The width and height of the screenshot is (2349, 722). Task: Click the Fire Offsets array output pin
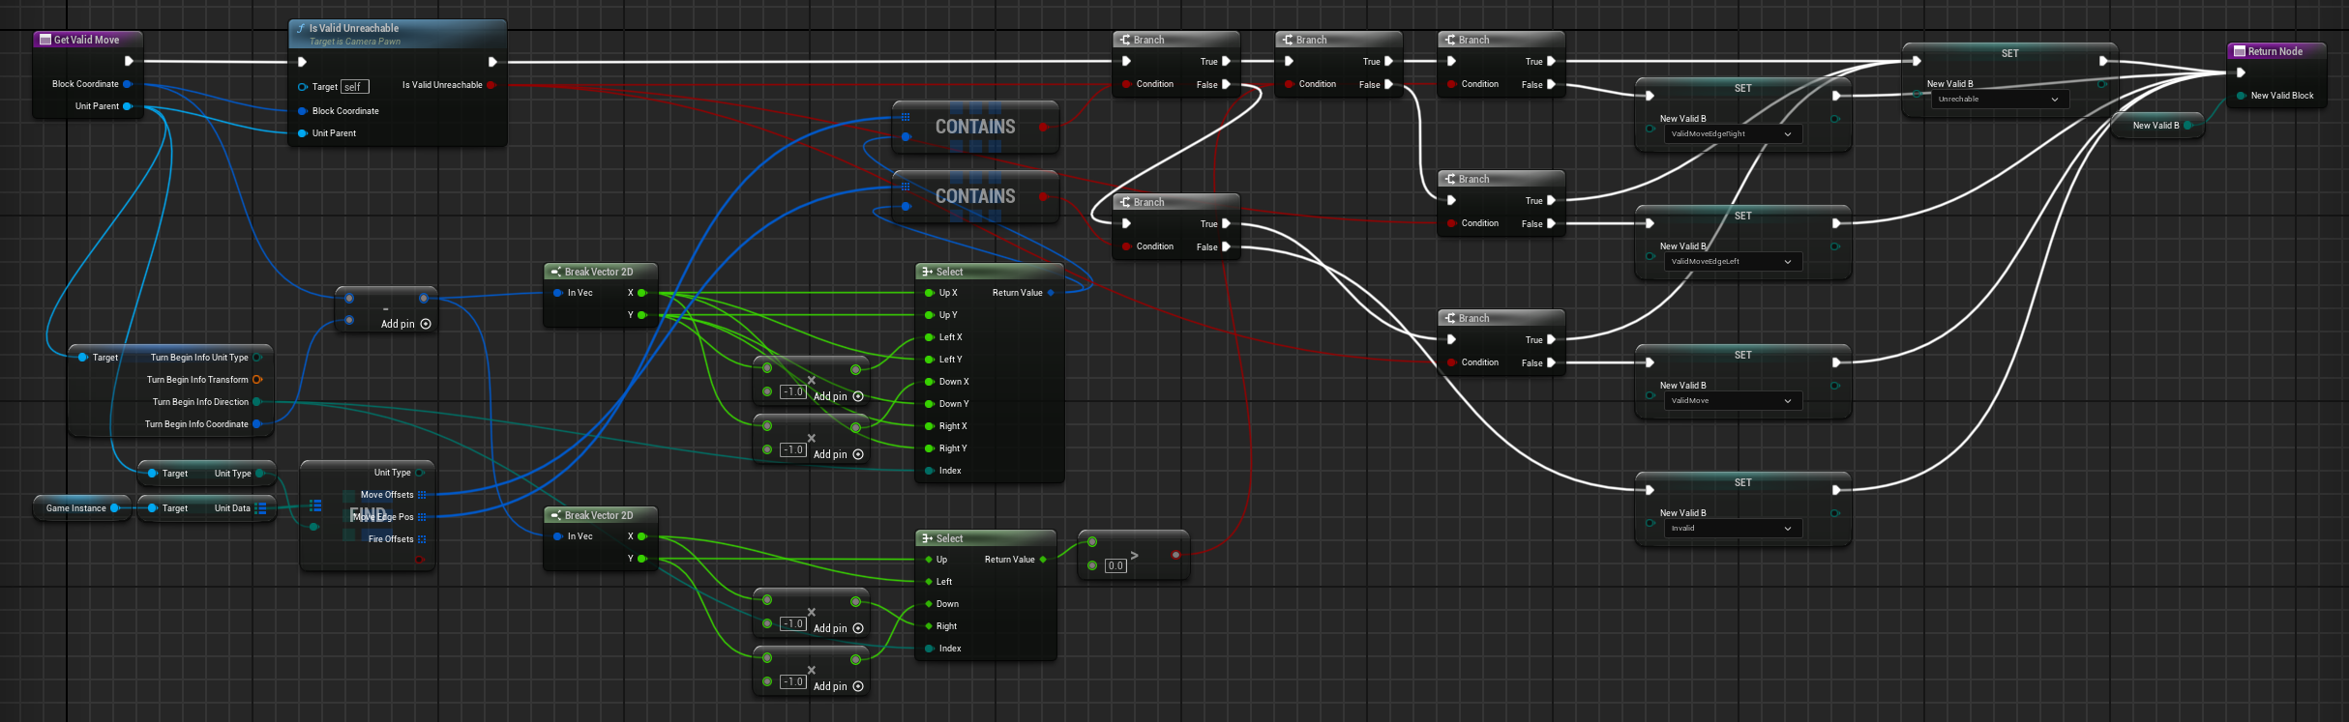pos(422,539)
